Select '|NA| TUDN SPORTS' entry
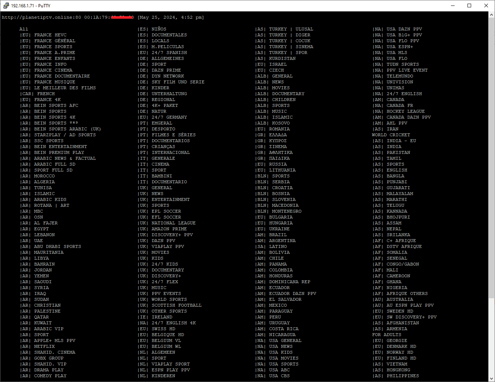This screenshot has width=495, height=382. pyautogui.click(x=396, y=64)
